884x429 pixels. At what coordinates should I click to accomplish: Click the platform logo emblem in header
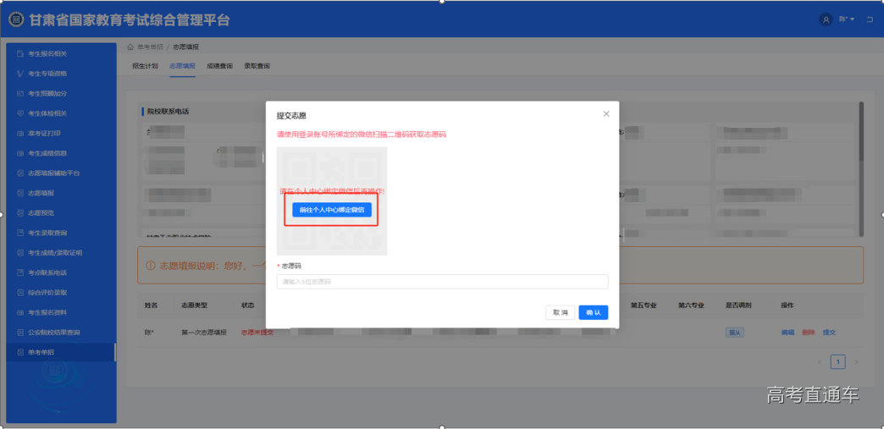coord(16,19)
